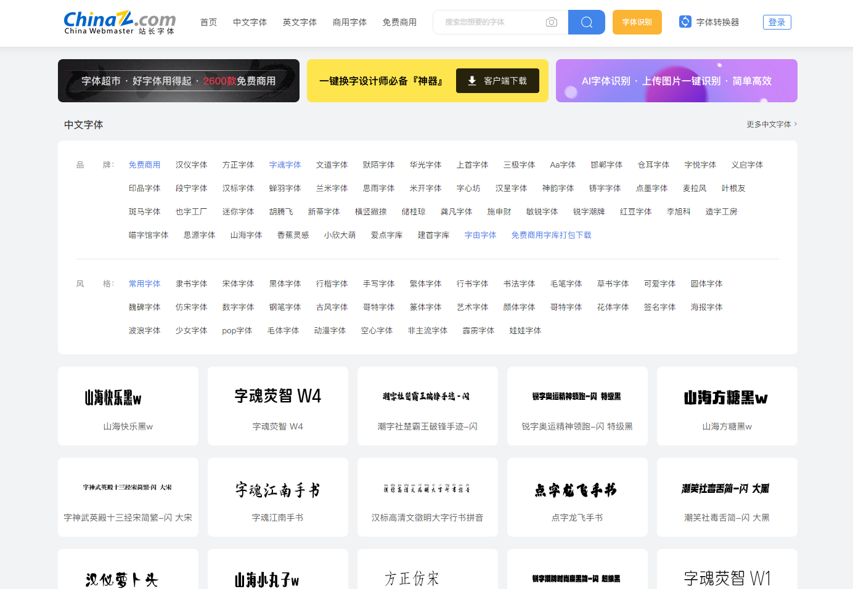Filter style by pop字体
The image size is (853, 589).
237,330
